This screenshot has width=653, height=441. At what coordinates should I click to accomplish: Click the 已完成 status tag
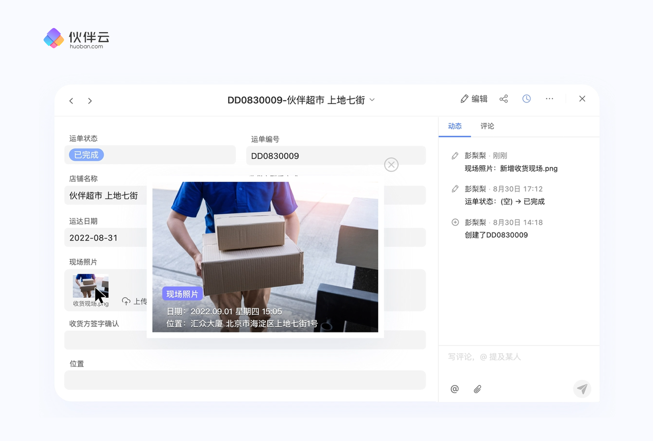coord(86,155)
